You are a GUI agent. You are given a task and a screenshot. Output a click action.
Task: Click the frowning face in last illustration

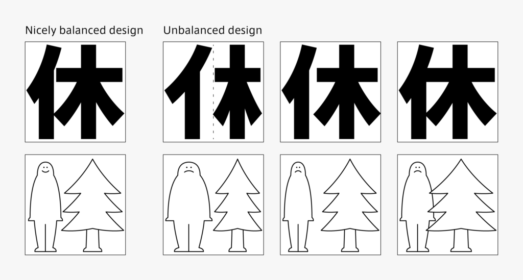(417, 169)
